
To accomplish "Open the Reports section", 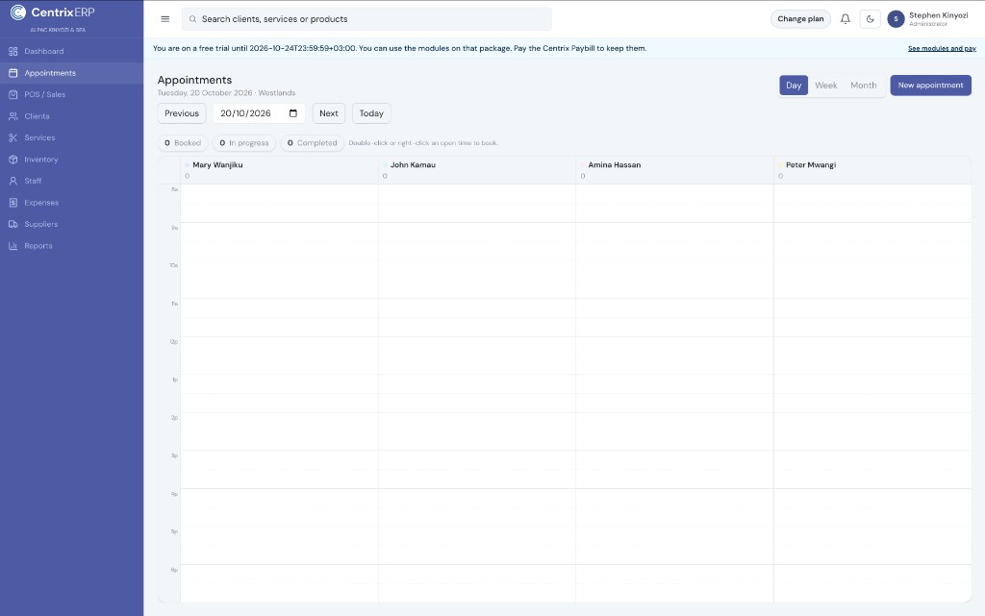I will (71, 246).
